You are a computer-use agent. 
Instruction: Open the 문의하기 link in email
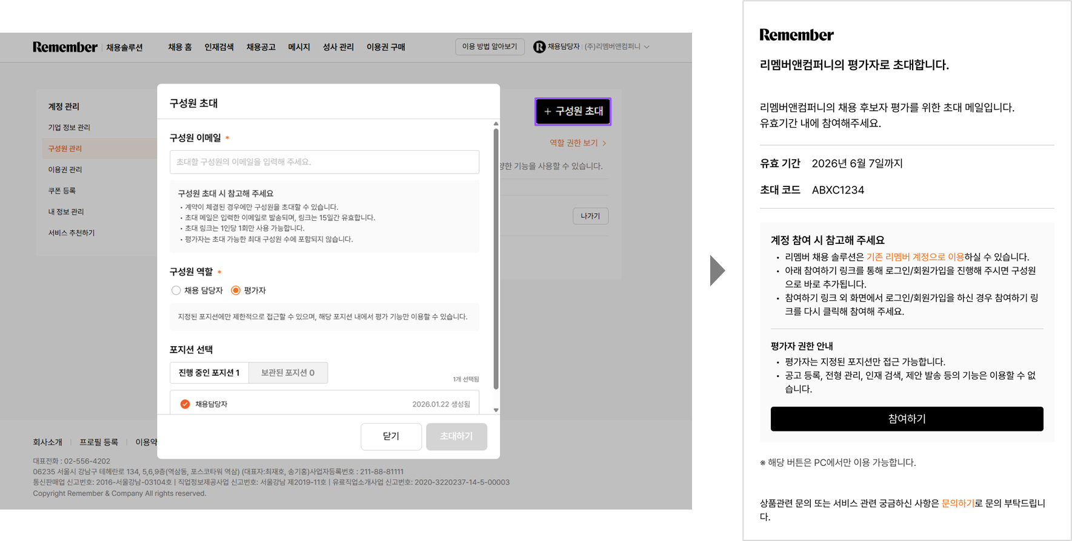point(957,503)
